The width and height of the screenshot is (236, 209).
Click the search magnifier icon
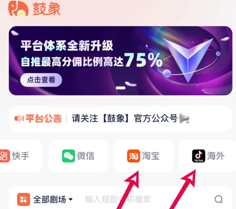(x=219, y=199)
